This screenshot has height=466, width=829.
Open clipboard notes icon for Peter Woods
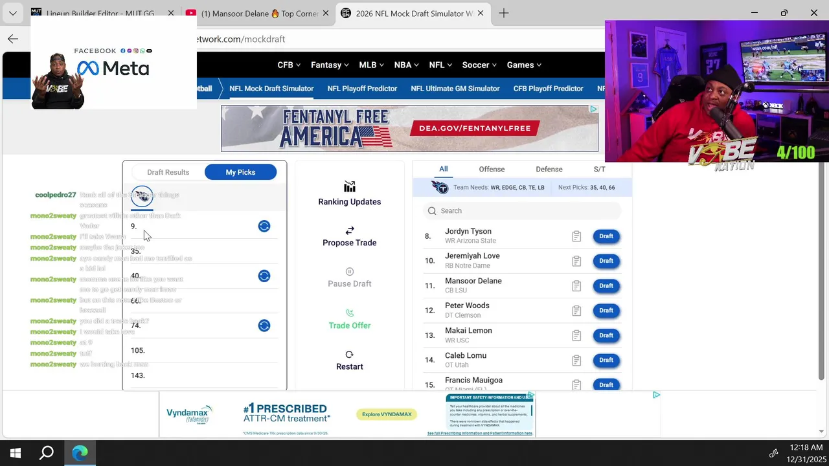point(576,311)
